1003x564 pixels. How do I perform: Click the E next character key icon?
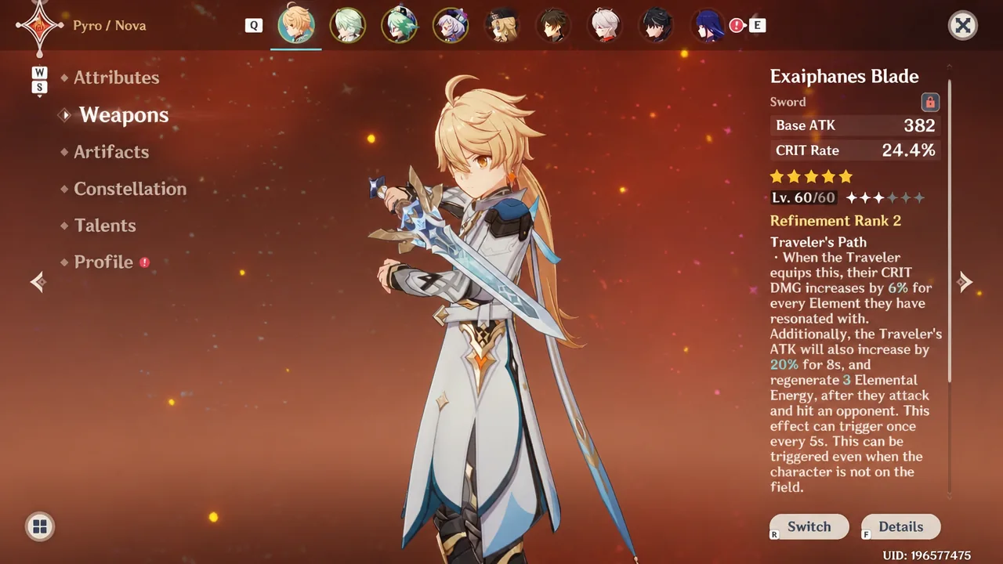tap(757, 25)
